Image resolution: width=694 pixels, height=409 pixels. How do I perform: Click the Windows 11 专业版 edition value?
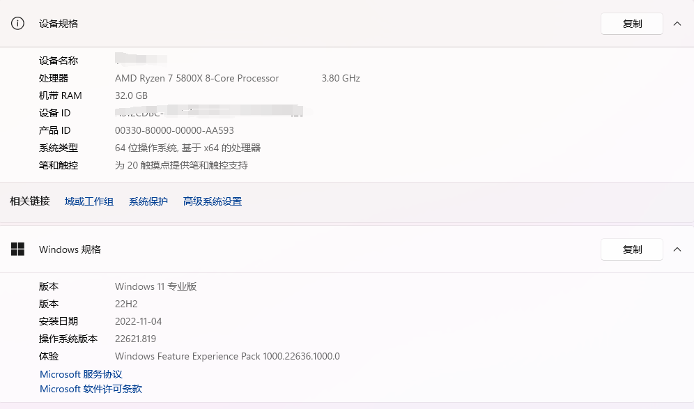[x=156, y=286]
